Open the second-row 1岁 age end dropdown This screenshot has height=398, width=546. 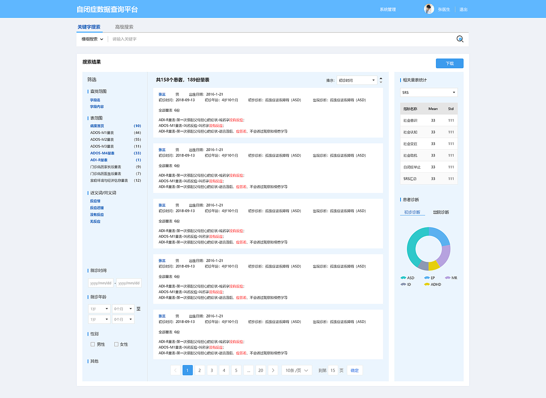[99, 320]
